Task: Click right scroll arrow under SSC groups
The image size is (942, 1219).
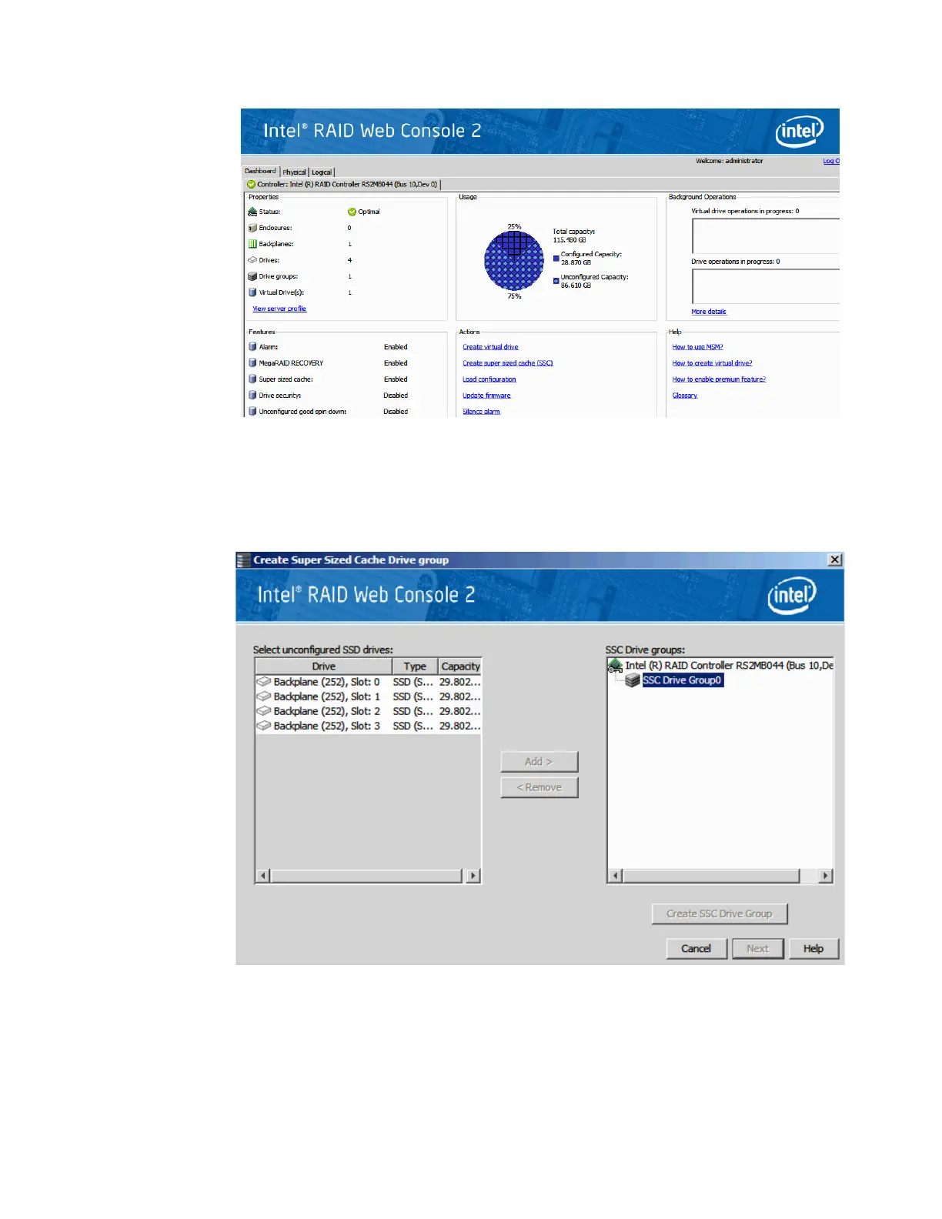Action: click(x=825, y=876)
